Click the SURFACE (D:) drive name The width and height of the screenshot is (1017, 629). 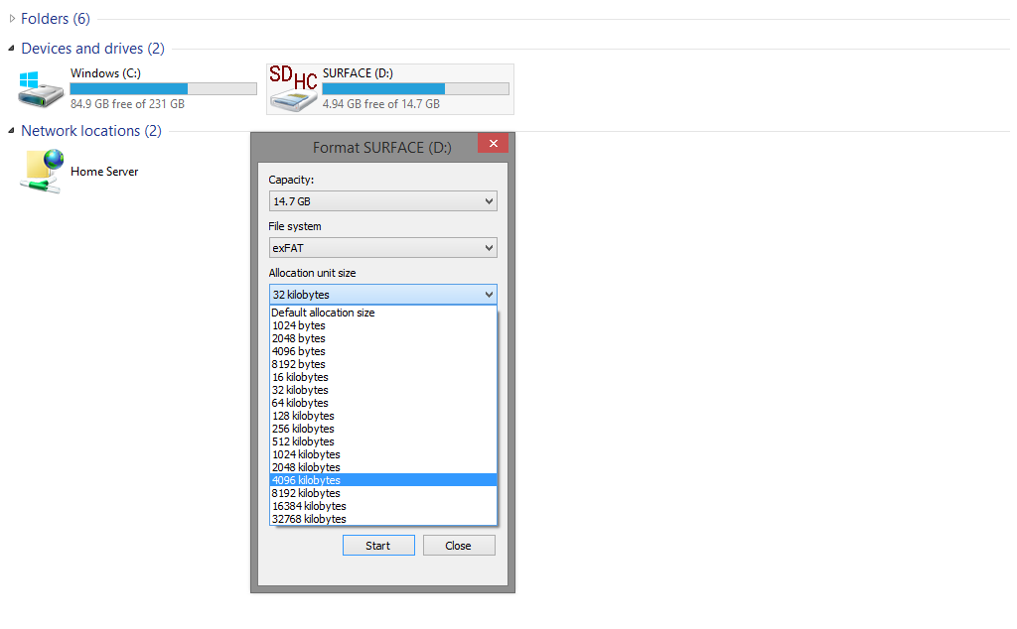coord(358,73)
